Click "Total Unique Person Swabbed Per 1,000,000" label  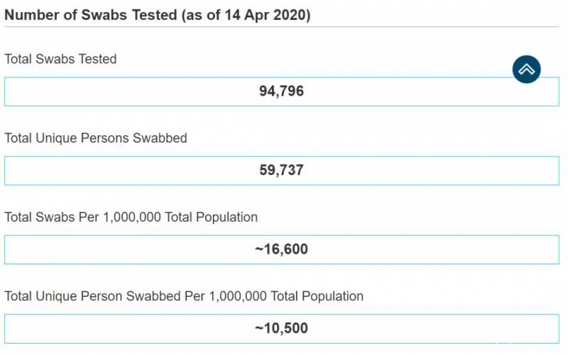[184, 296]
